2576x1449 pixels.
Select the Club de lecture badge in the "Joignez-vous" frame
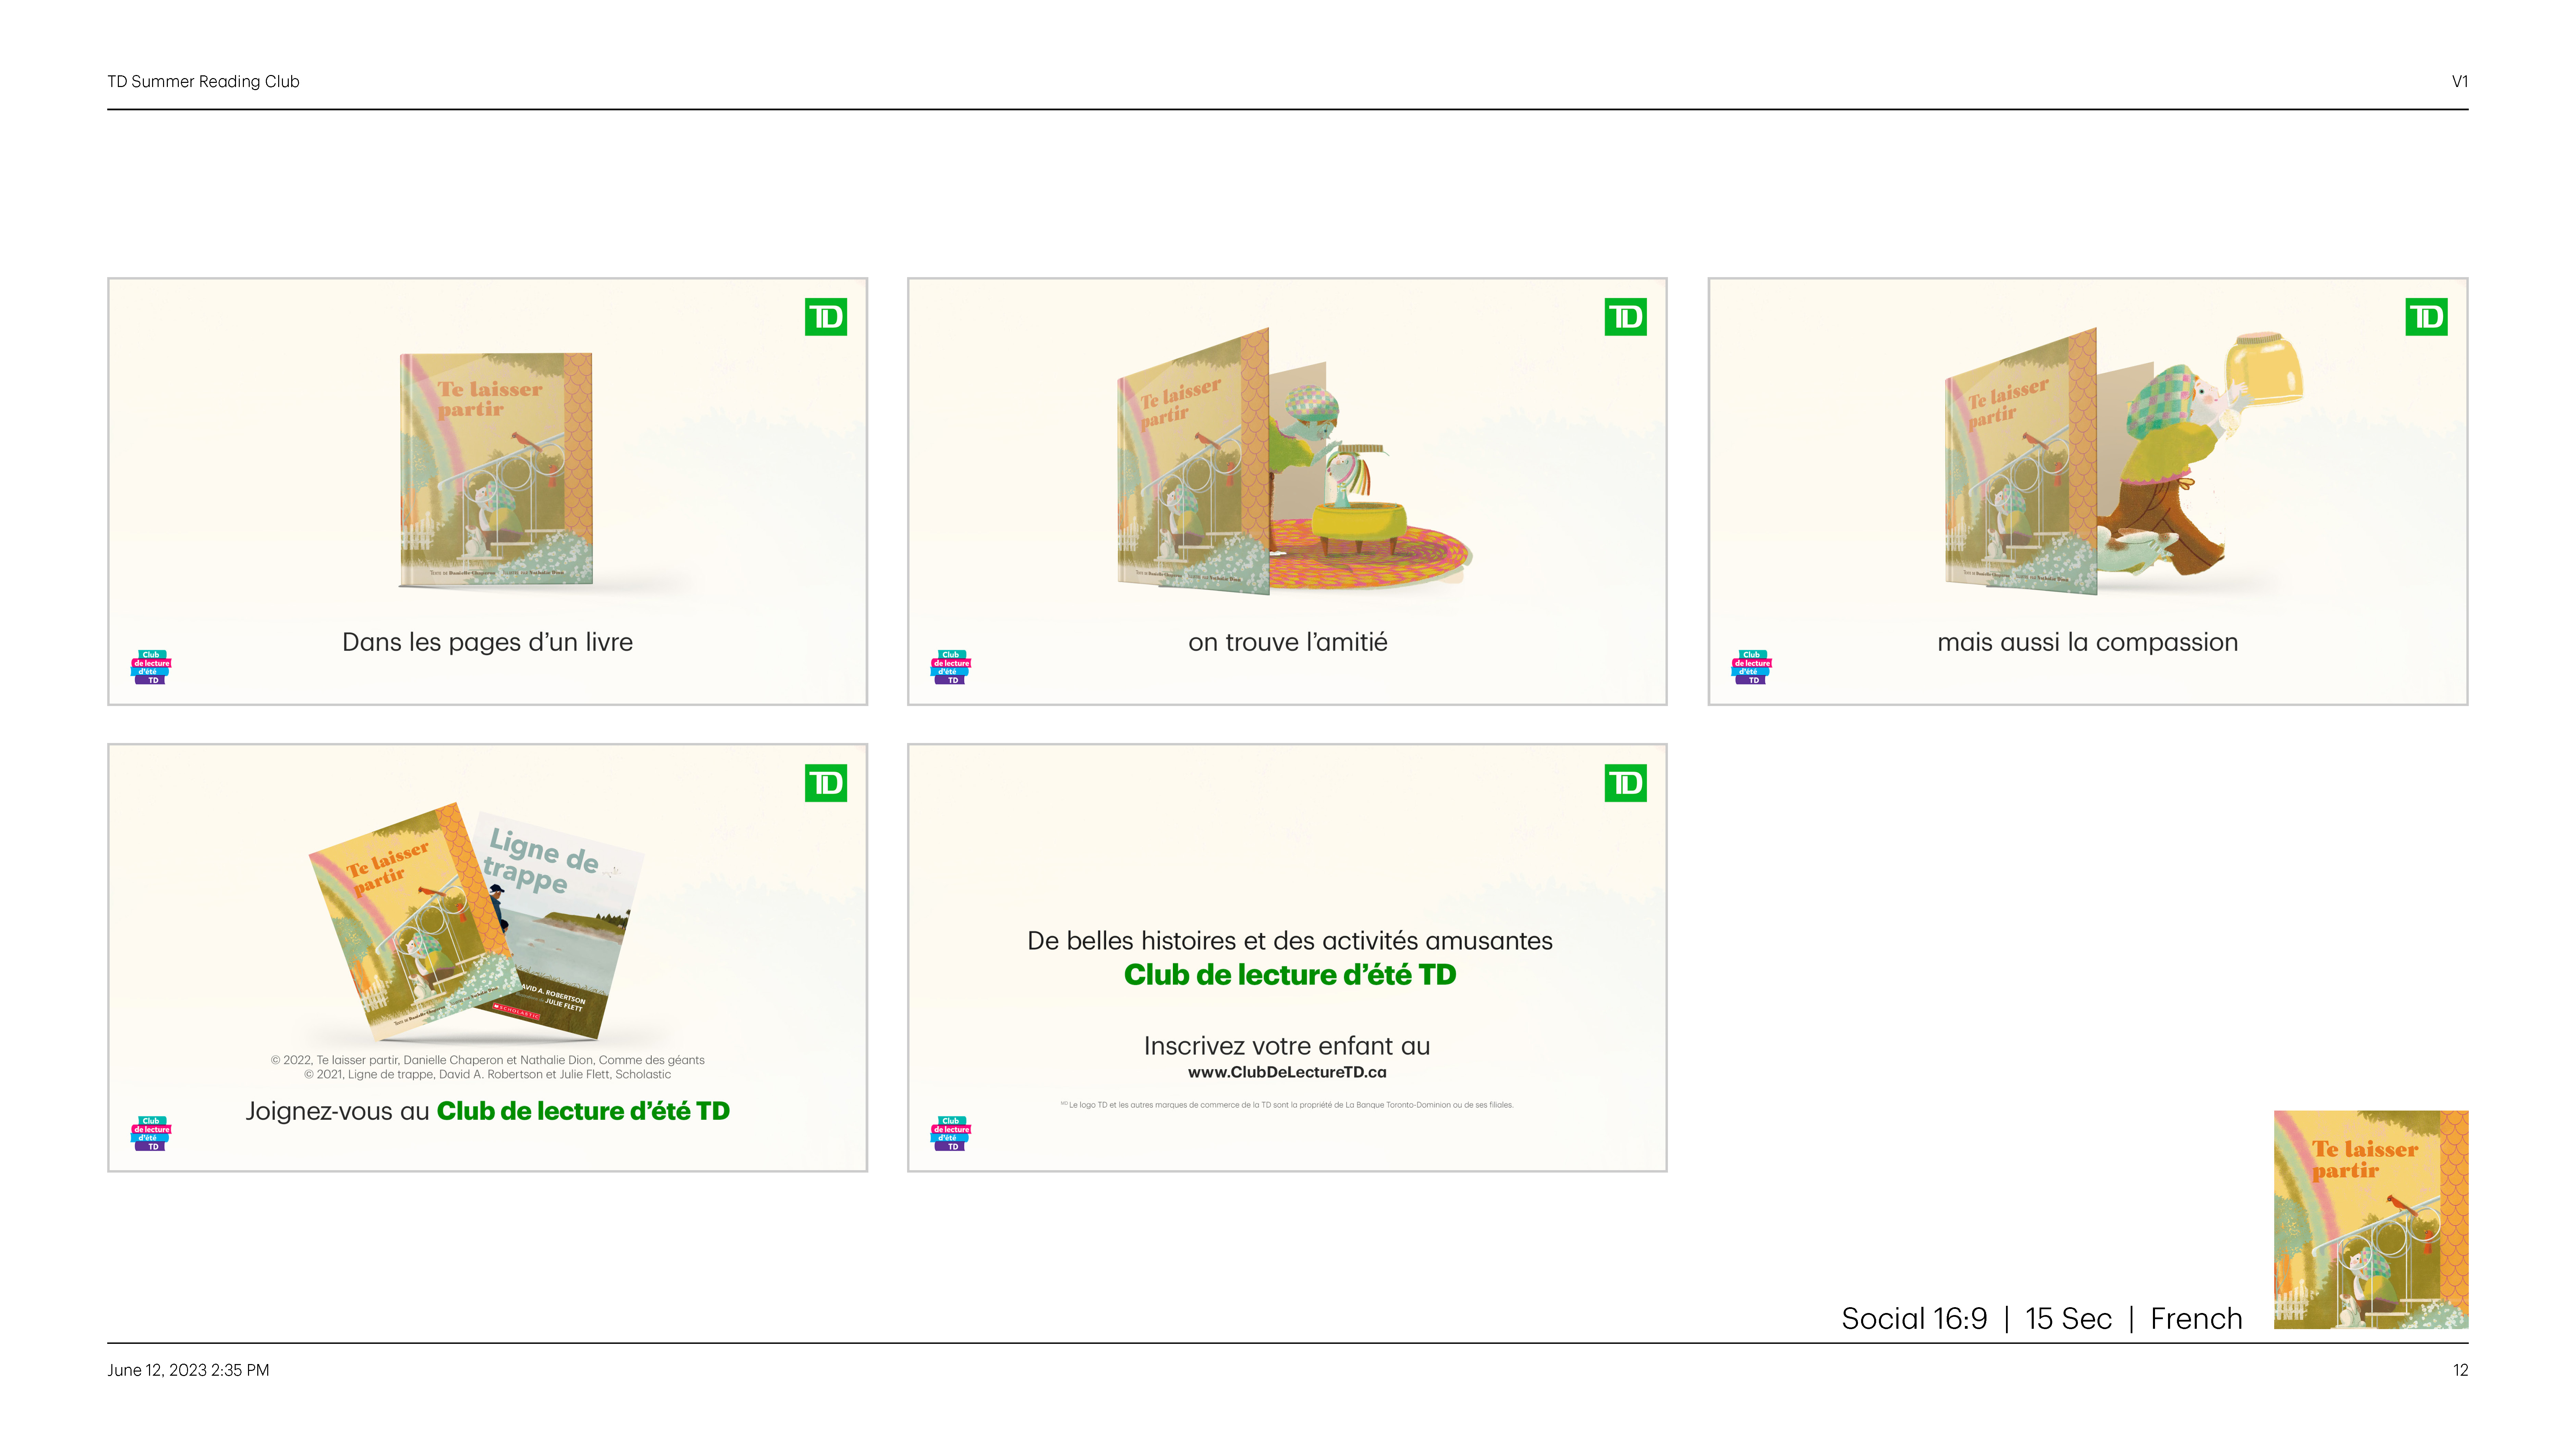151,1133
